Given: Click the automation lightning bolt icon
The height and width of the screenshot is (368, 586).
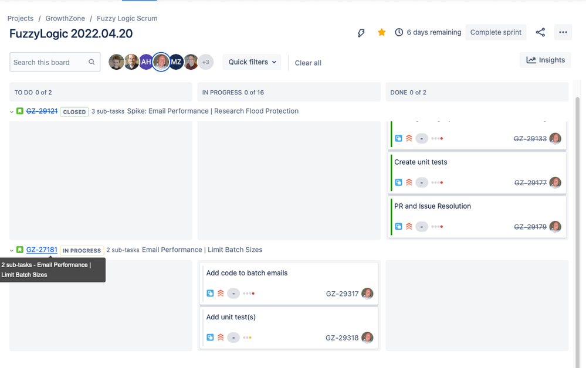Looking at the screenshot, I should pos(361,32).
